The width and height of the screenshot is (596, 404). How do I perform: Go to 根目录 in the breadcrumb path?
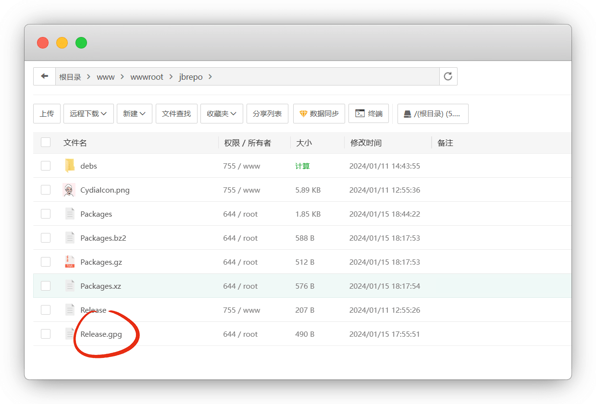[x=70, y=77]
